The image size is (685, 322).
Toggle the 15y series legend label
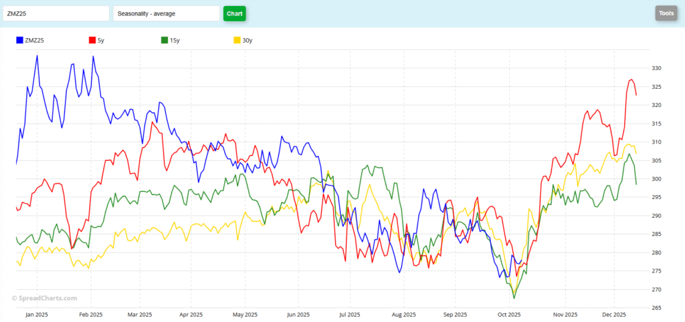(175, 41)
